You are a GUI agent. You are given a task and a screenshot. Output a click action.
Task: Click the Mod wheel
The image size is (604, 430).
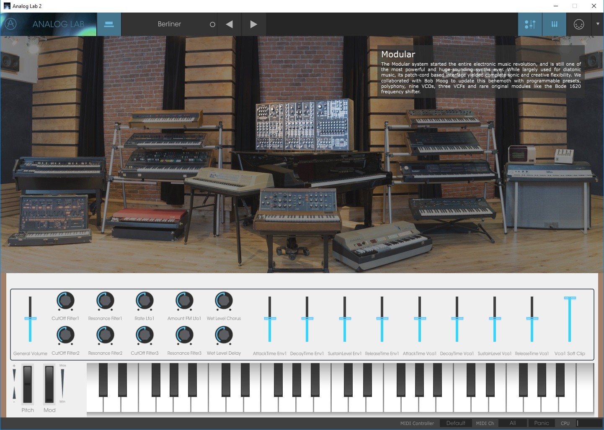pyautogui.click(x=49, y=384)
